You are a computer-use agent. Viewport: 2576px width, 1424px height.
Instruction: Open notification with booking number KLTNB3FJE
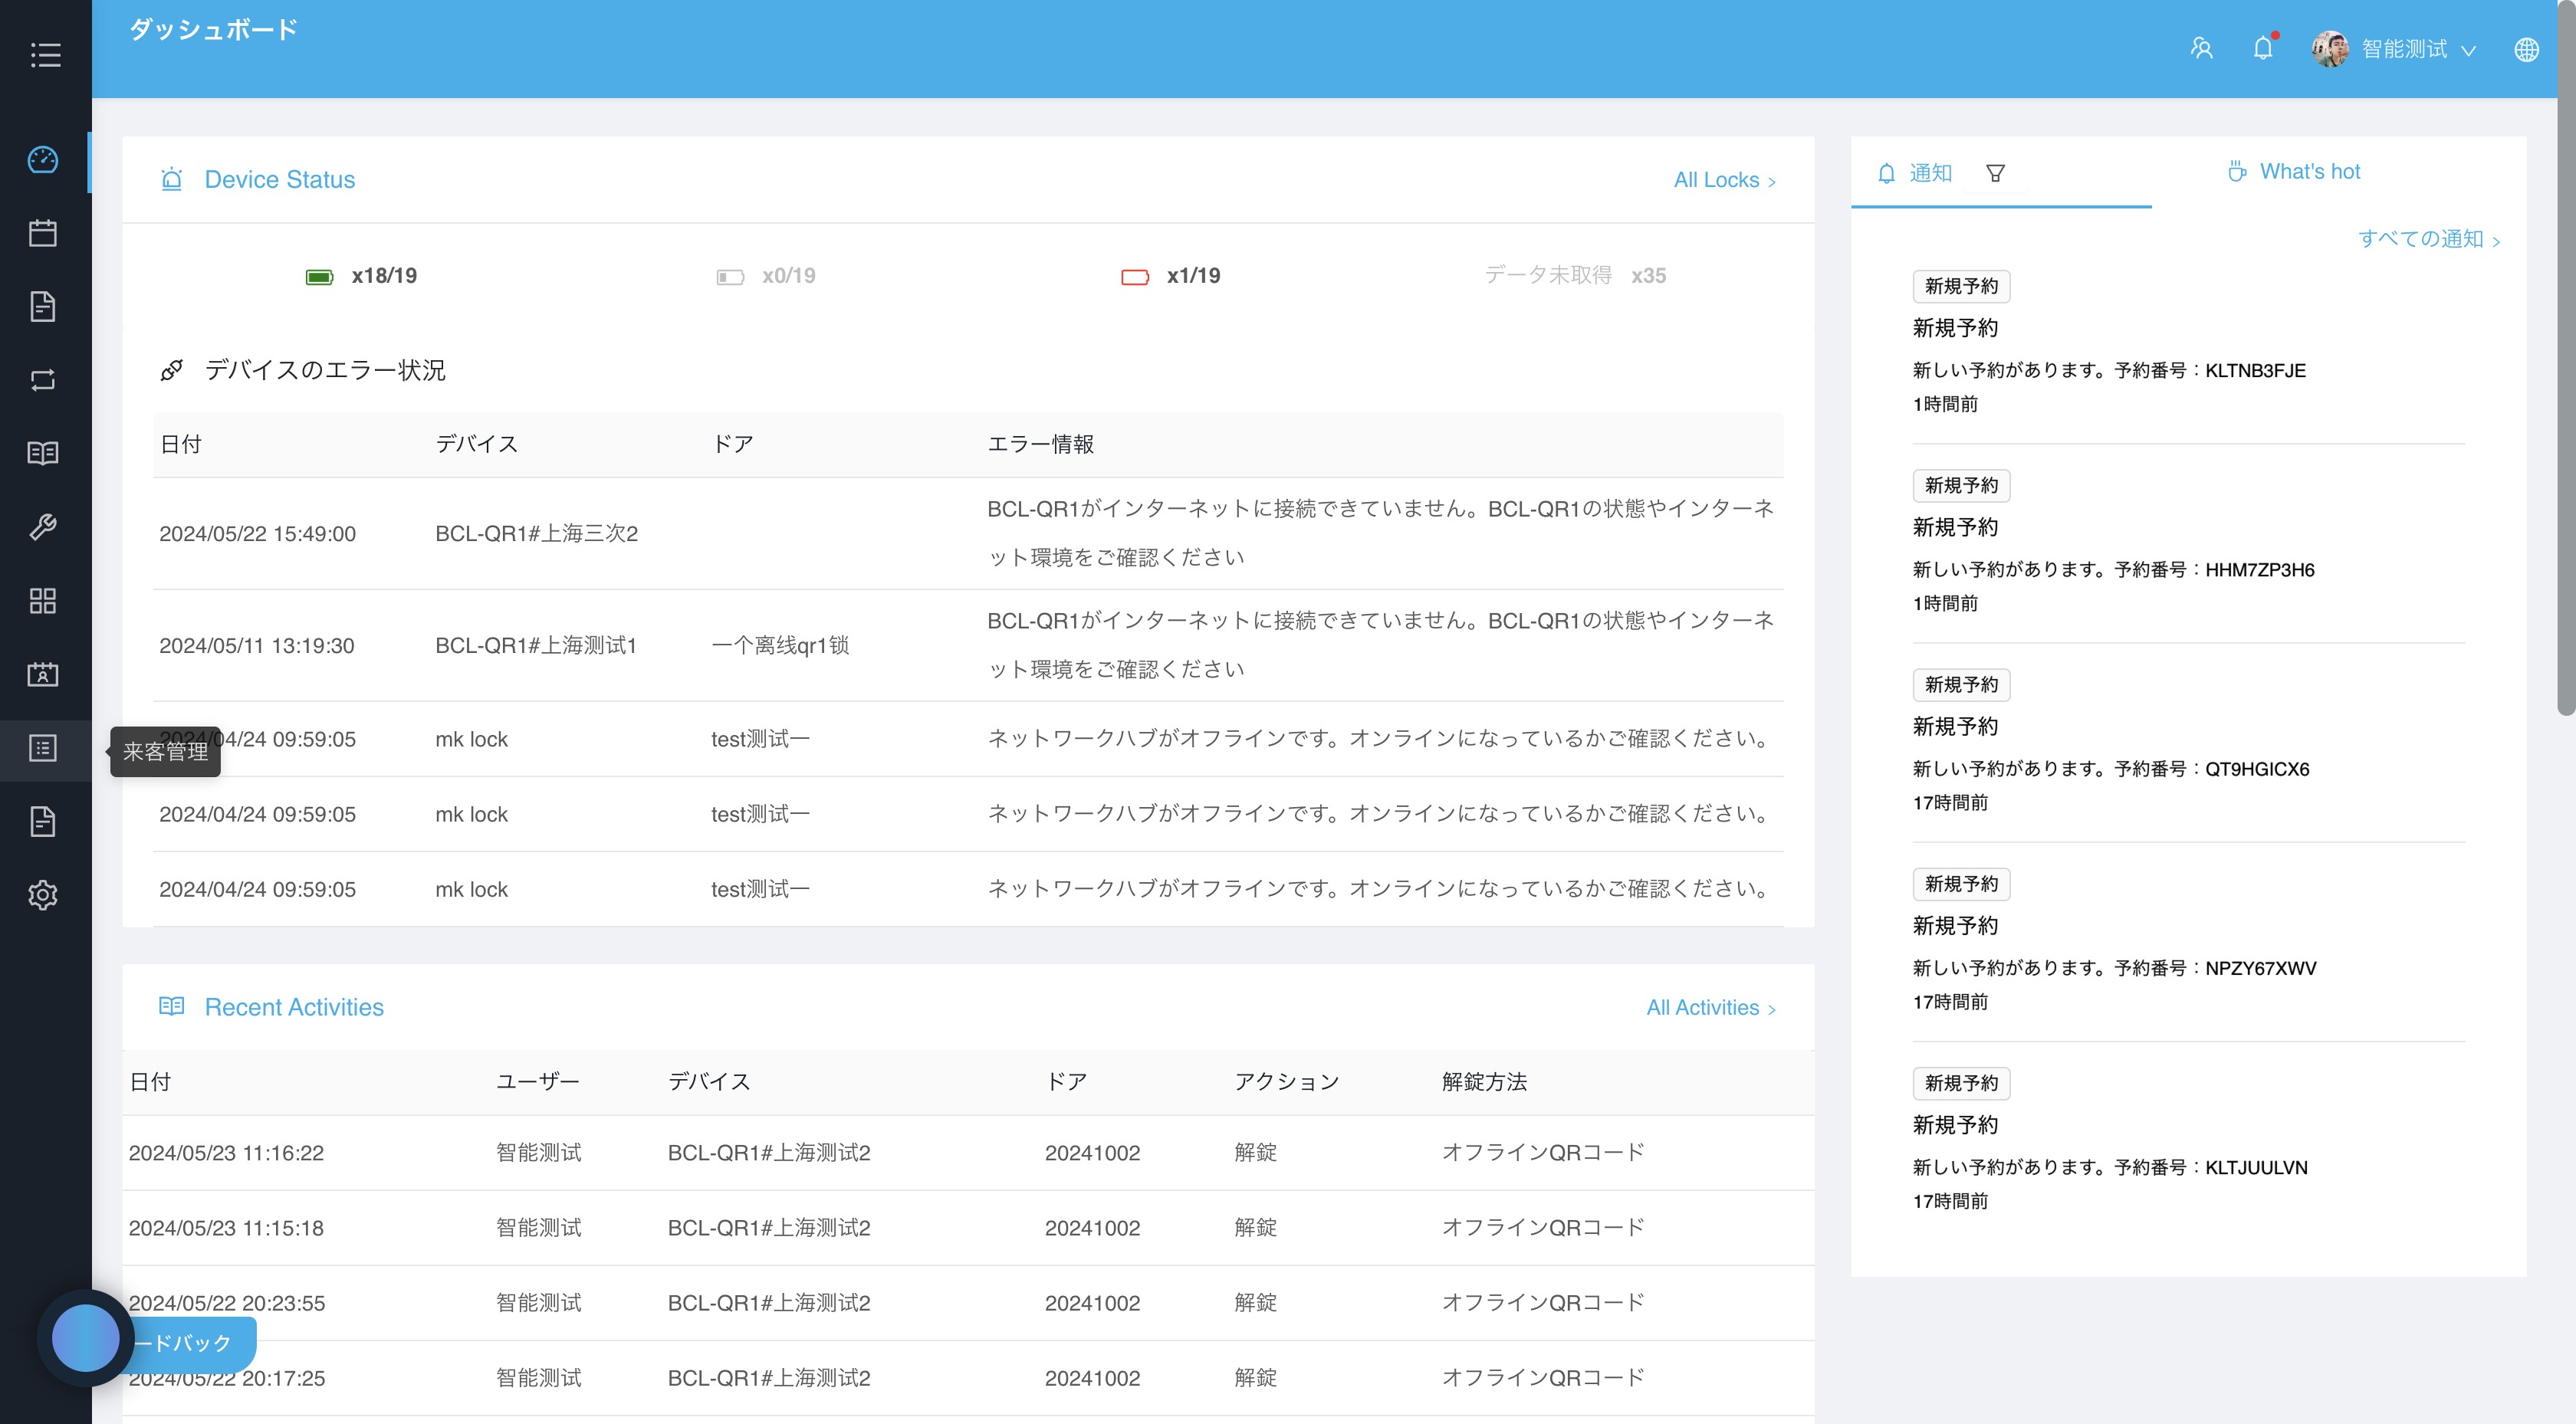tap(2108, 370)
